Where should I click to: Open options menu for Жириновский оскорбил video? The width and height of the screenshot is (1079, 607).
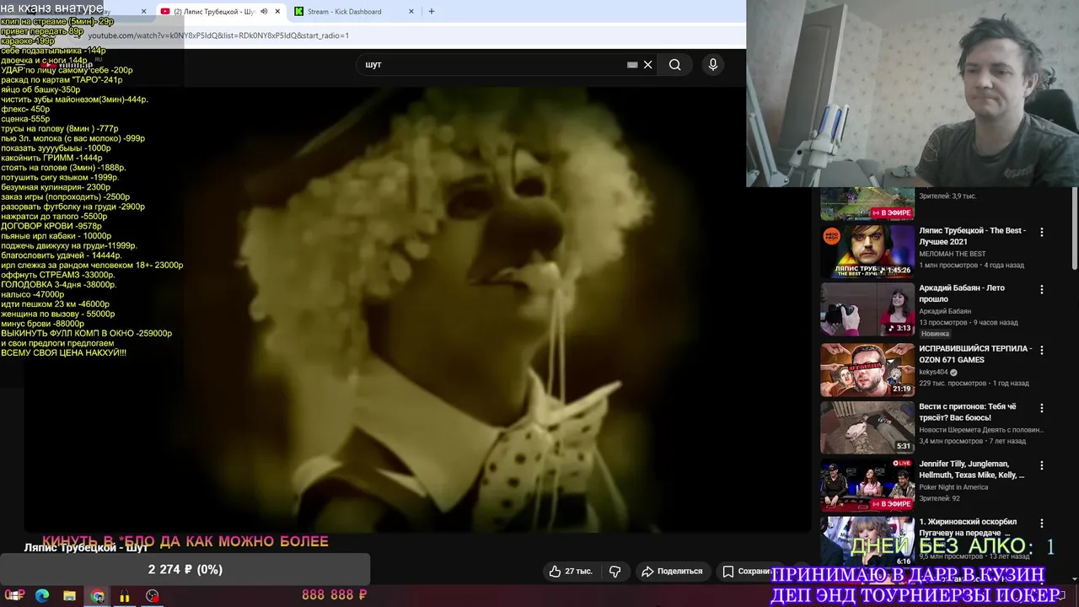point(1042,524)
